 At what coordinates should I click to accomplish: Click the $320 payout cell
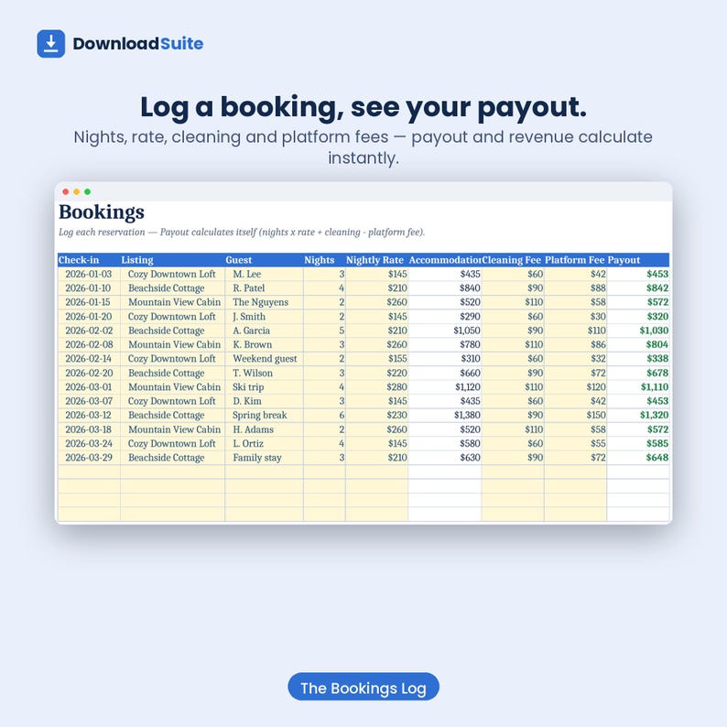point(638,316)
